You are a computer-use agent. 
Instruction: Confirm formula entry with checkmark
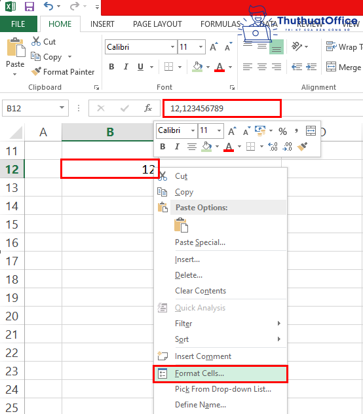(124, 108)
